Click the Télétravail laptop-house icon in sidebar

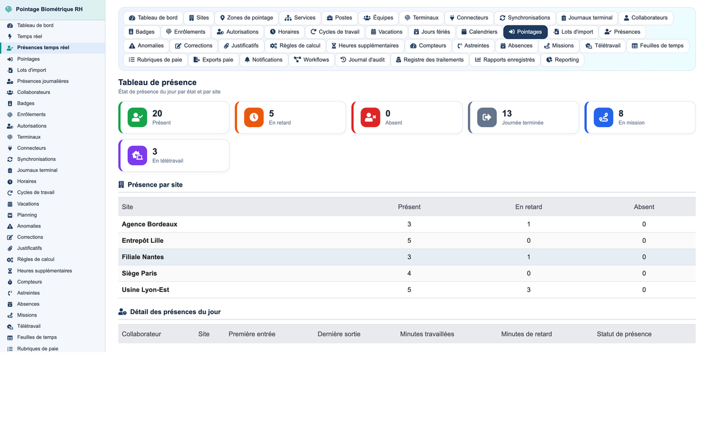coord(9,327)
